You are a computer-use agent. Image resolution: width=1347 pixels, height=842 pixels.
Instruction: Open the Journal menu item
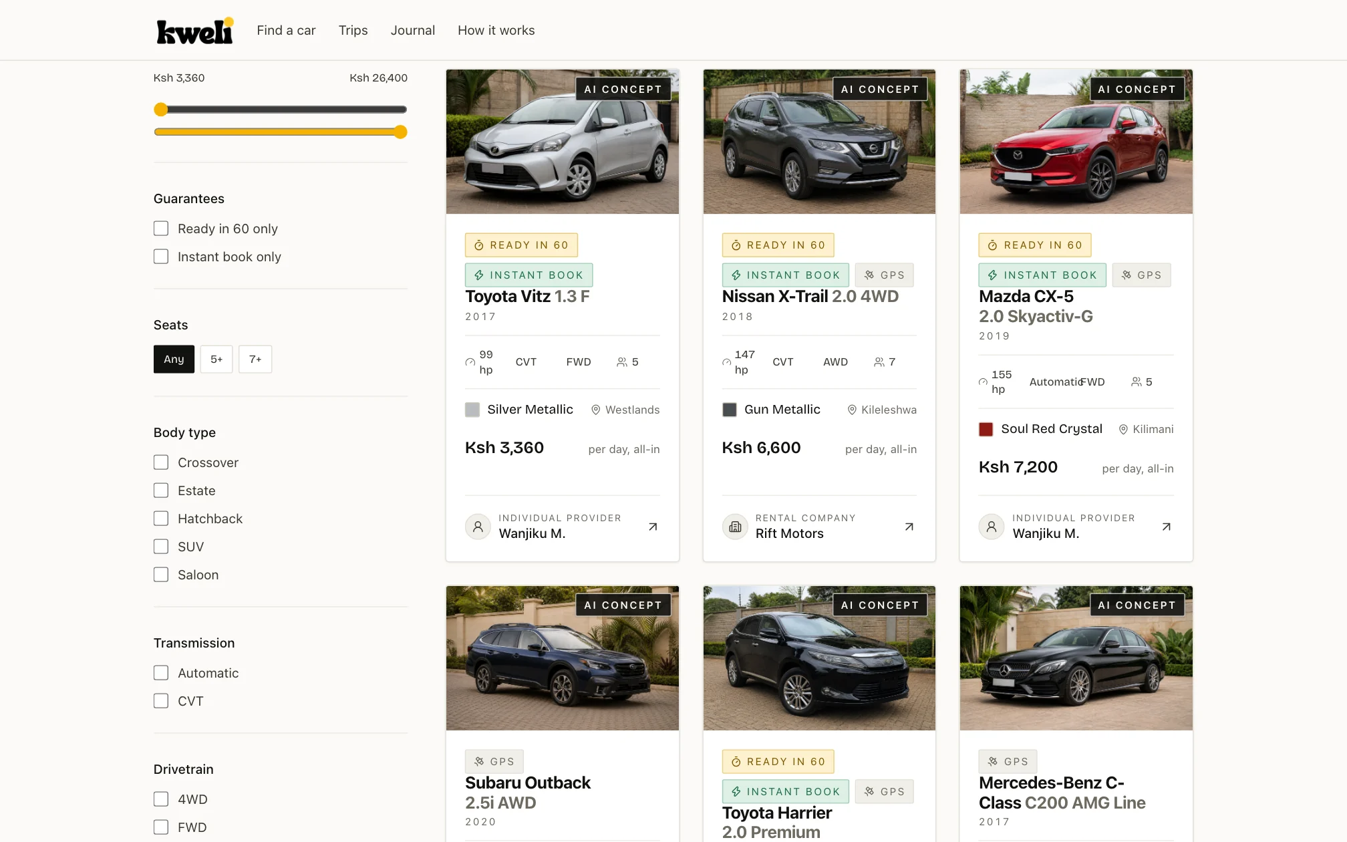point(413,30)
